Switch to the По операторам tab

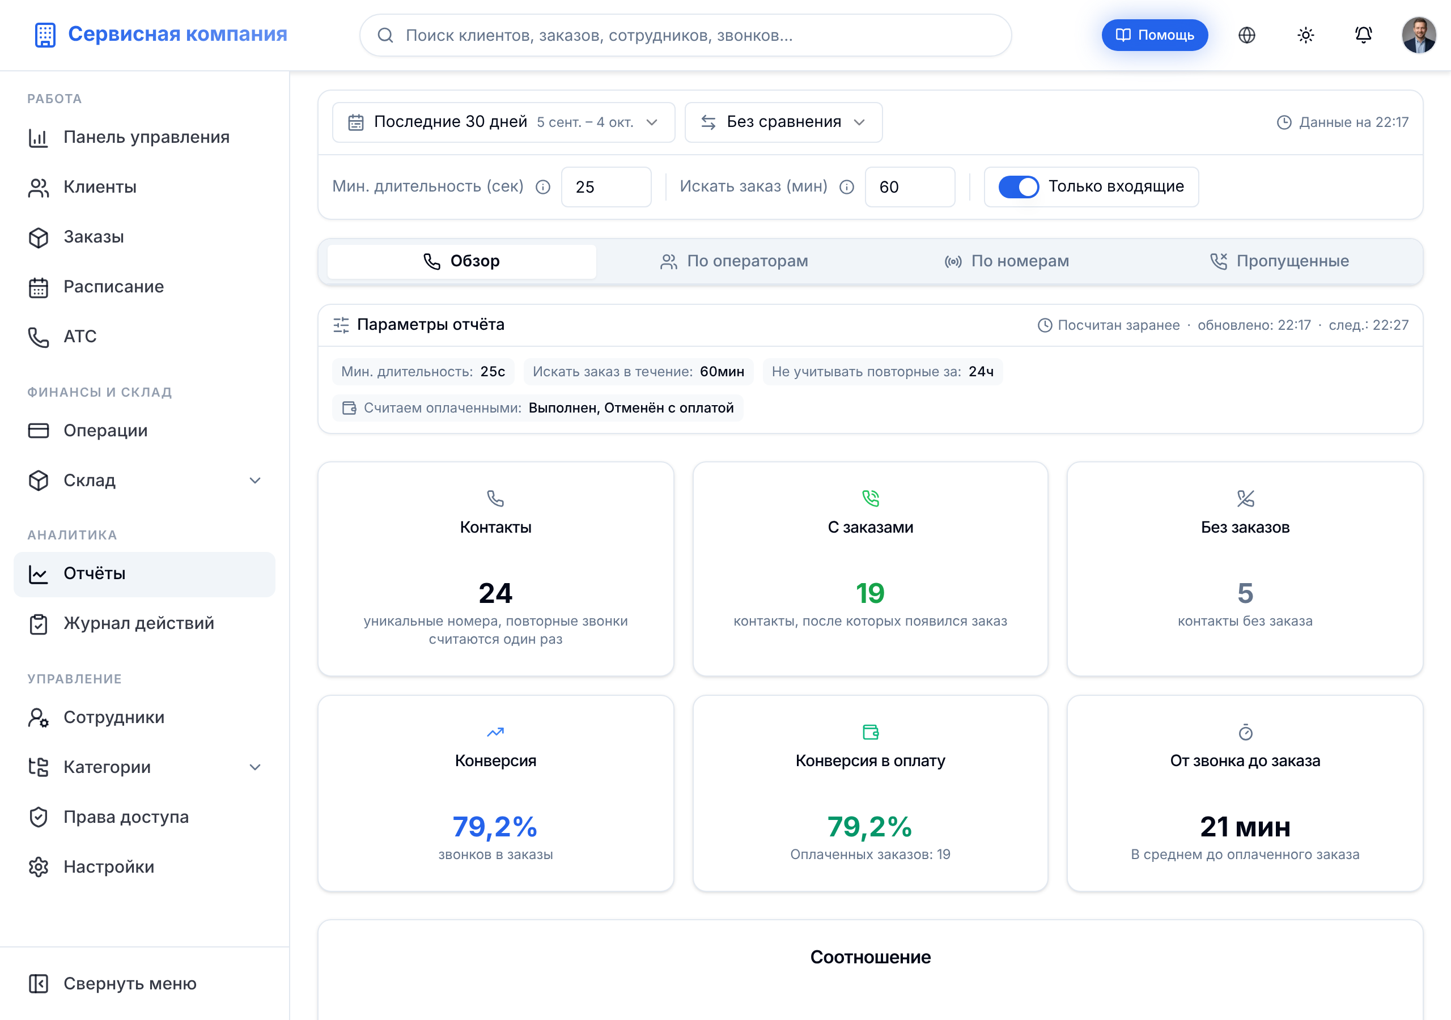tap(733, 262)
